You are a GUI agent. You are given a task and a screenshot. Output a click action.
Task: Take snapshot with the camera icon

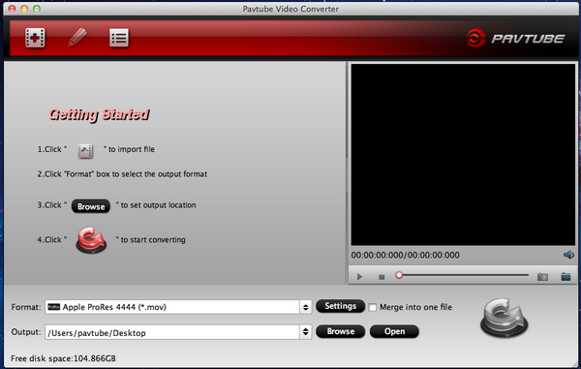[x=542, y=277]
